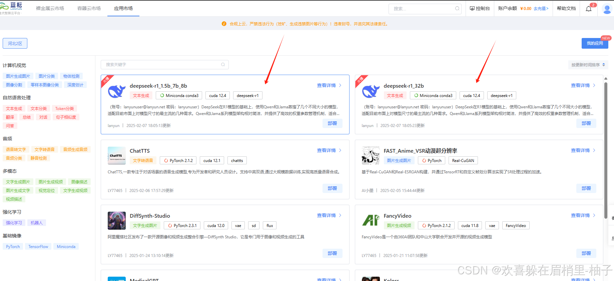Expand details chevron for deepseek-r1_1.5b_7b_8b
The width and height of the screenshot is (614, 281).
tap(340, 85)
